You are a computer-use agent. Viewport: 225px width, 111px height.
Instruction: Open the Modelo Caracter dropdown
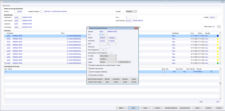pos(108,62)
